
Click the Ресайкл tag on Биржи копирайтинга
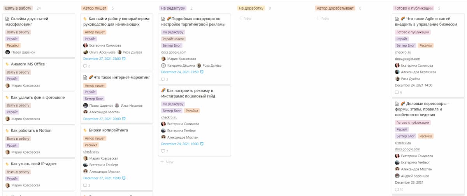click(91, 145)
